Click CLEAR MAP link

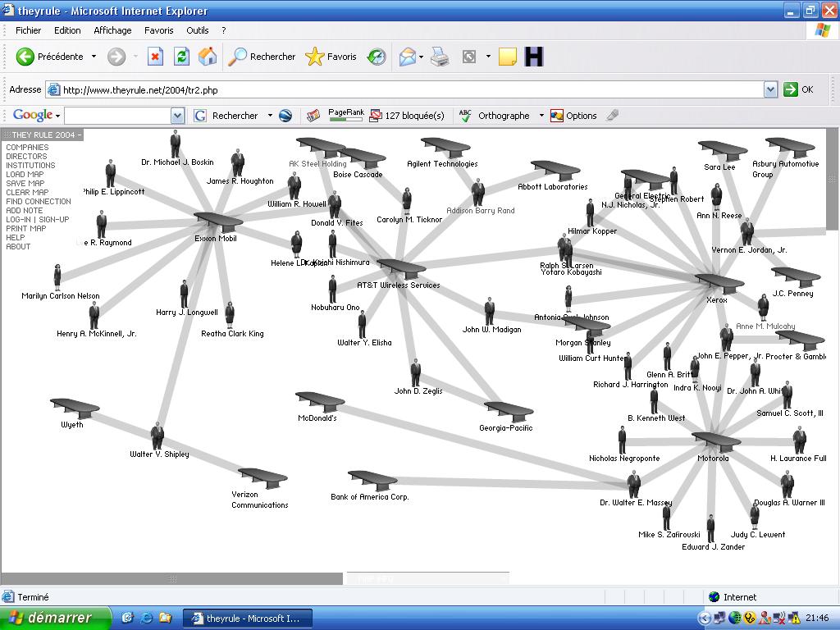(x=27, y=192)
